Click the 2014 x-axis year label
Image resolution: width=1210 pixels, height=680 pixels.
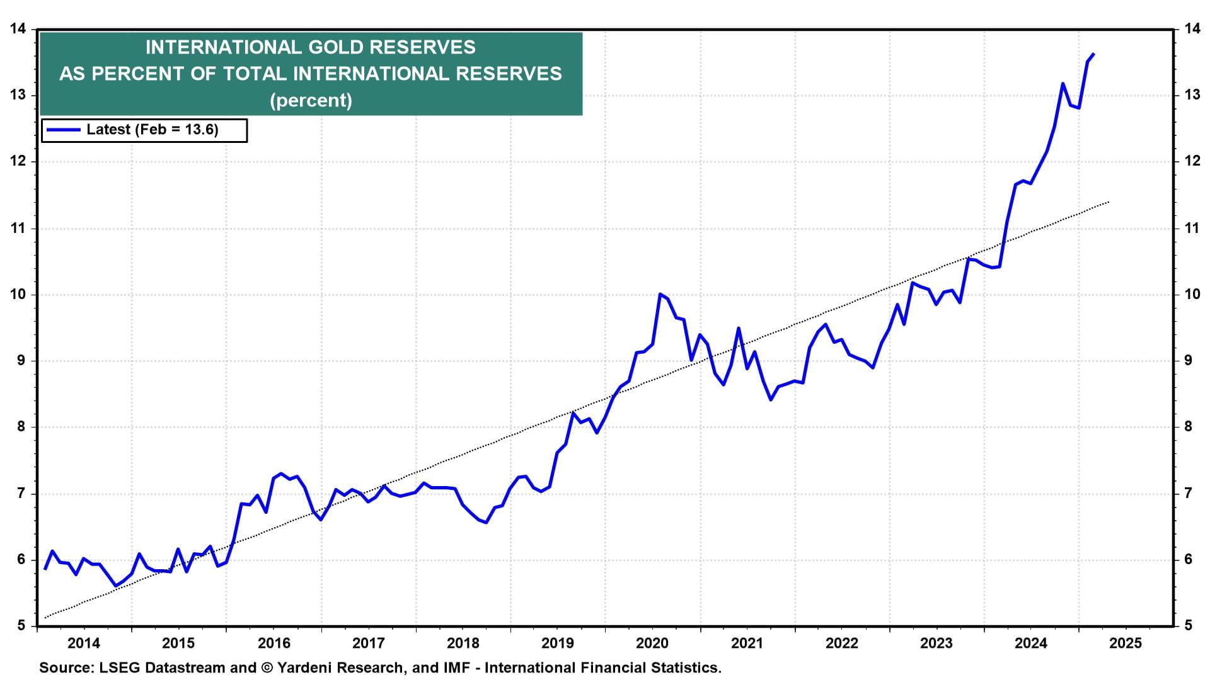84,643
